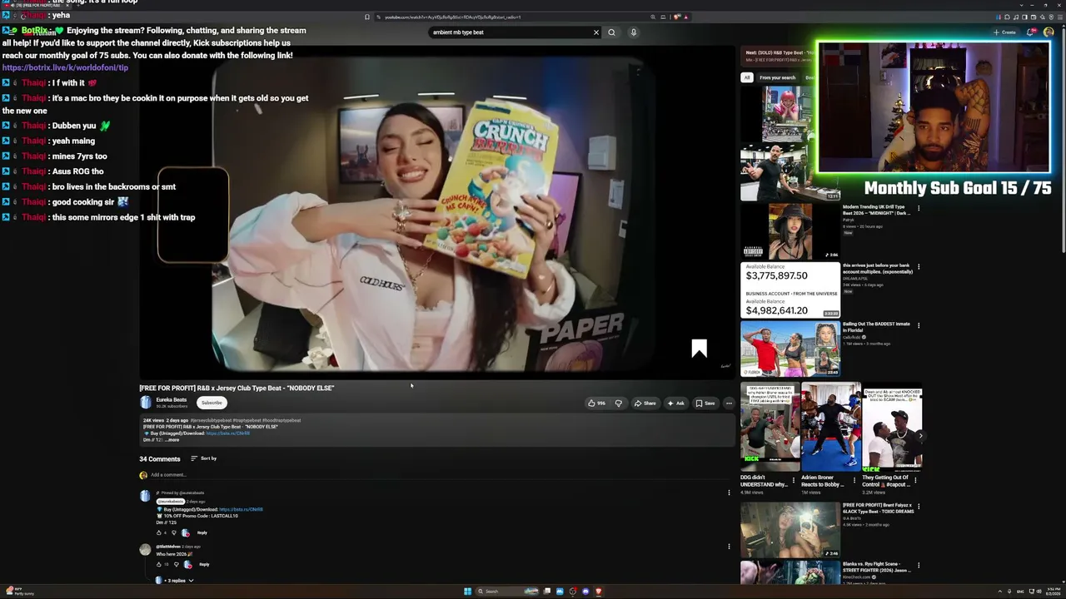Image resolution: width=1066 pixels, height=599 pixels.
Task: Open the #jerseyclubtypebeat hashtag
Action: [211, 420]
